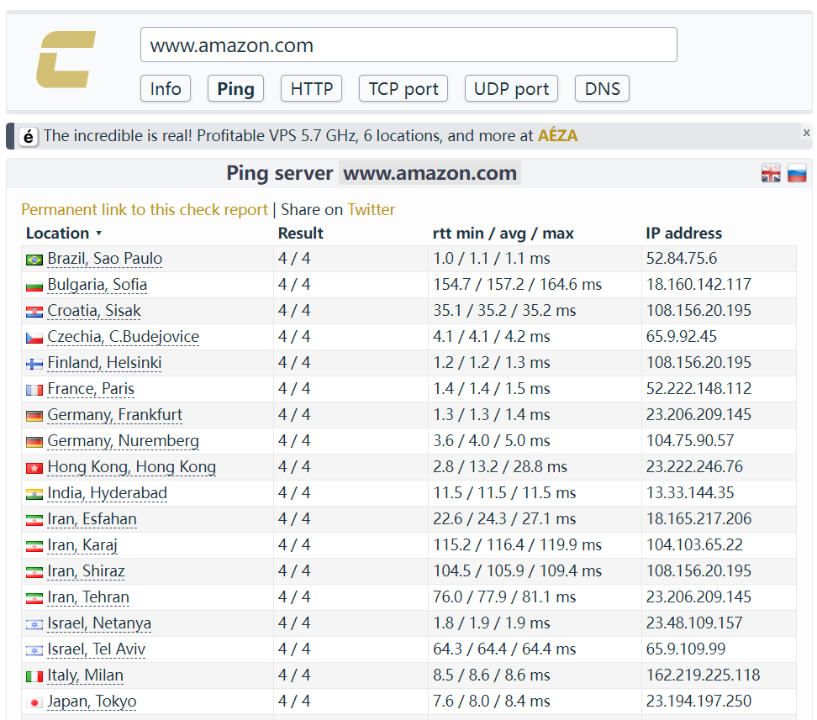The height and width of the screenshot is (720, 817).
Task: Click the Bulgaria flag icon
Action: (34, 286)
